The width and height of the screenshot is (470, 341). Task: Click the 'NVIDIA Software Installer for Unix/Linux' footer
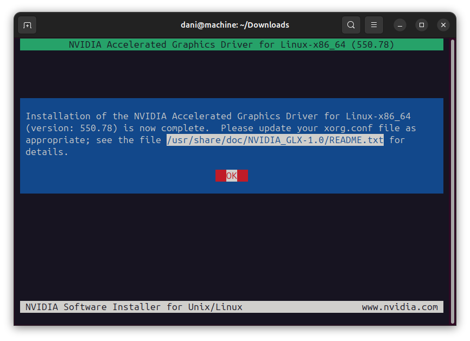pyautogui.click(x=134, y=307)
